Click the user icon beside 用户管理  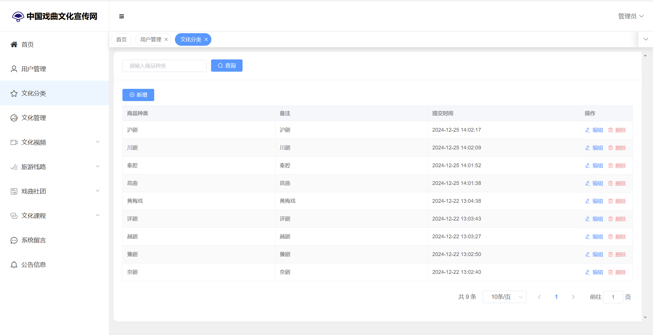pyautogui.click(x=14, y=69)
